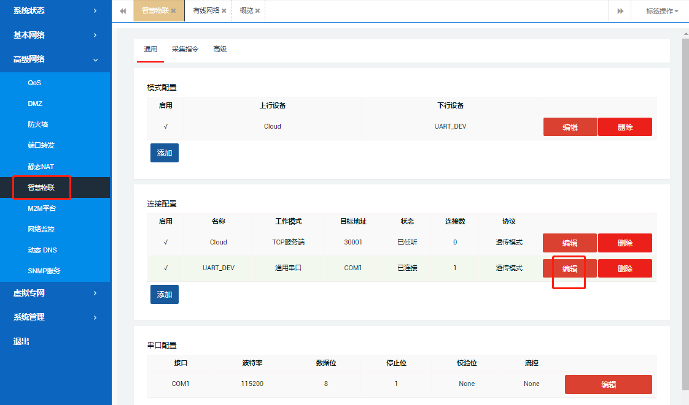Collapse the 高级网络 sidebar section
The height and width of the screenshot is (405, 689).
(55, 59)
